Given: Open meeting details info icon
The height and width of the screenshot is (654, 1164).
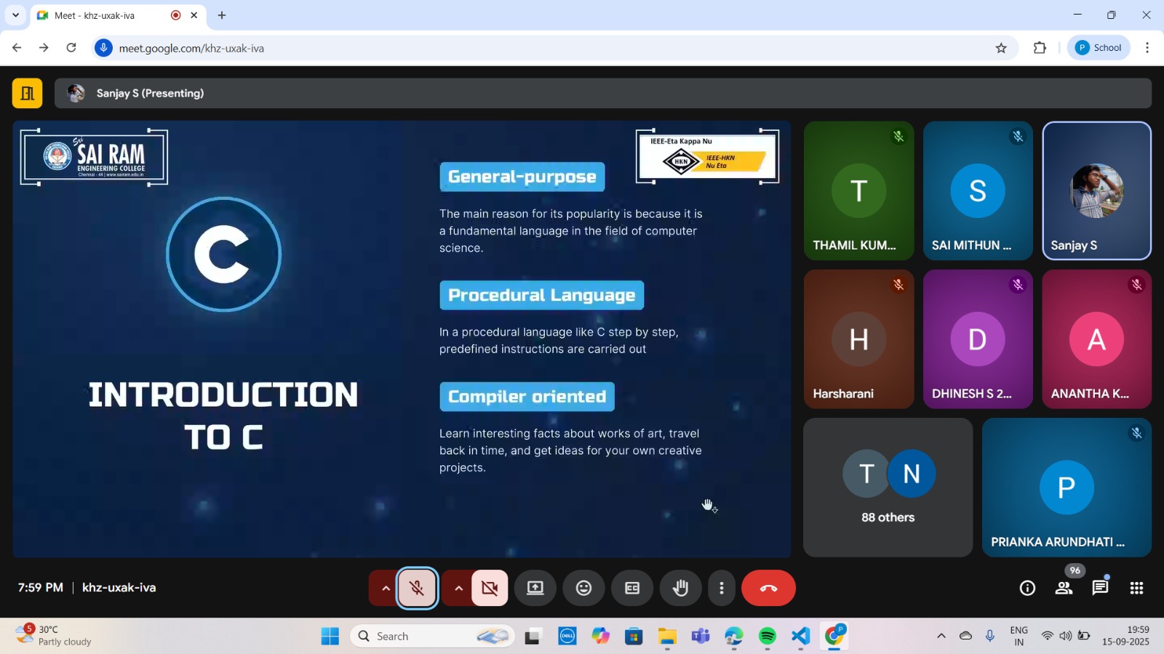Looking at the screenshot, I should 1027,588.
